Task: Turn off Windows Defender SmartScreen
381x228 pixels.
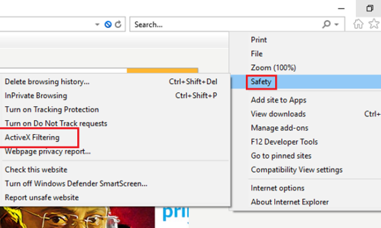Action: [76, 184]
